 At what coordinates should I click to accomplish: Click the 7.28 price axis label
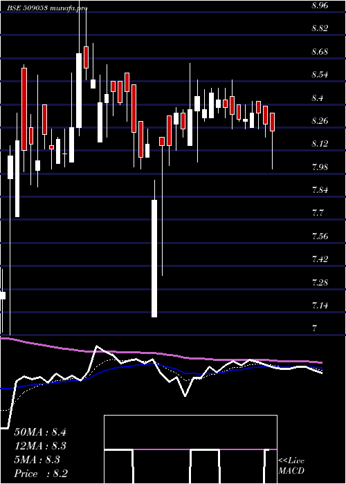pos(320,282)
